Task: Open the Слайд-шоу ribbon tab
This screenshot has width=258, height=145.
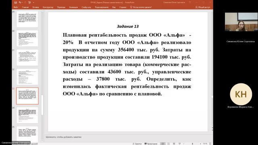Action: pyautogui.click(x=86, y=7)
